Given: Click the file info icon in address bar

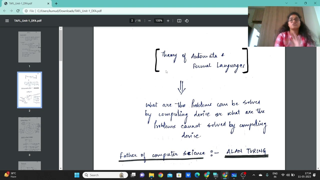Looking at the screenshot, I should click(26, 11).
